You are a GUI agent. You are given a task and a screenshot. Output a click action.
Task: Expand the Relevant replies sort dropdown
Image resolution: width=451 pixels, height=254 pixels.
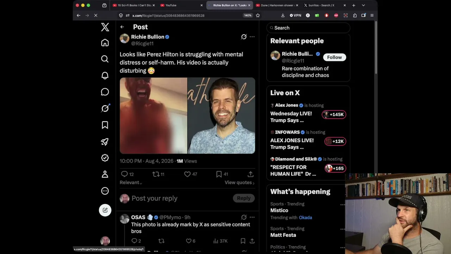point(131,183)
